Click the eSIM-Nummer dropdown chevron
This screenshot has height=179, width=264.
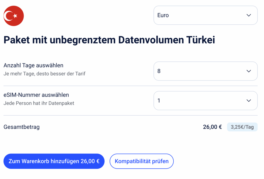coord(248,100)
